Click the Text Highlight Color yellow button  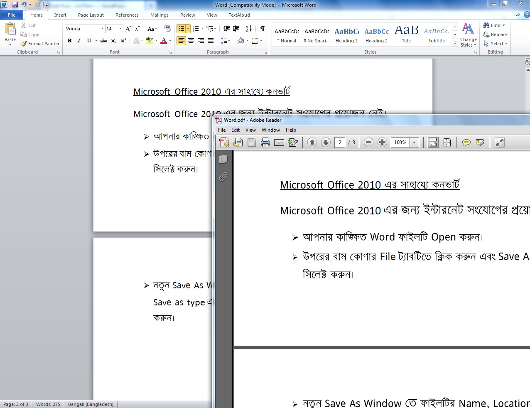pyautogui.click(x=150, y=41)
